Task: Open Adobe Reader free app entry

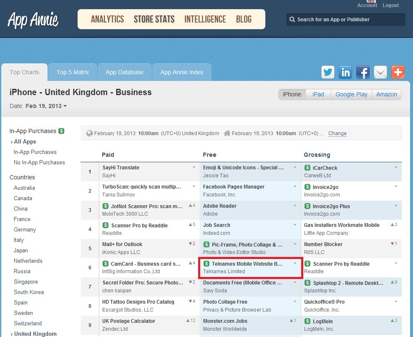Action: coord(220,206)
